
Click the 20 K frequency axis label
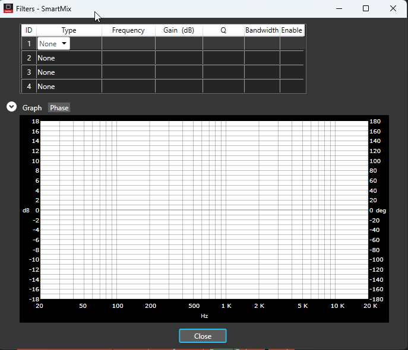(370, 306)
